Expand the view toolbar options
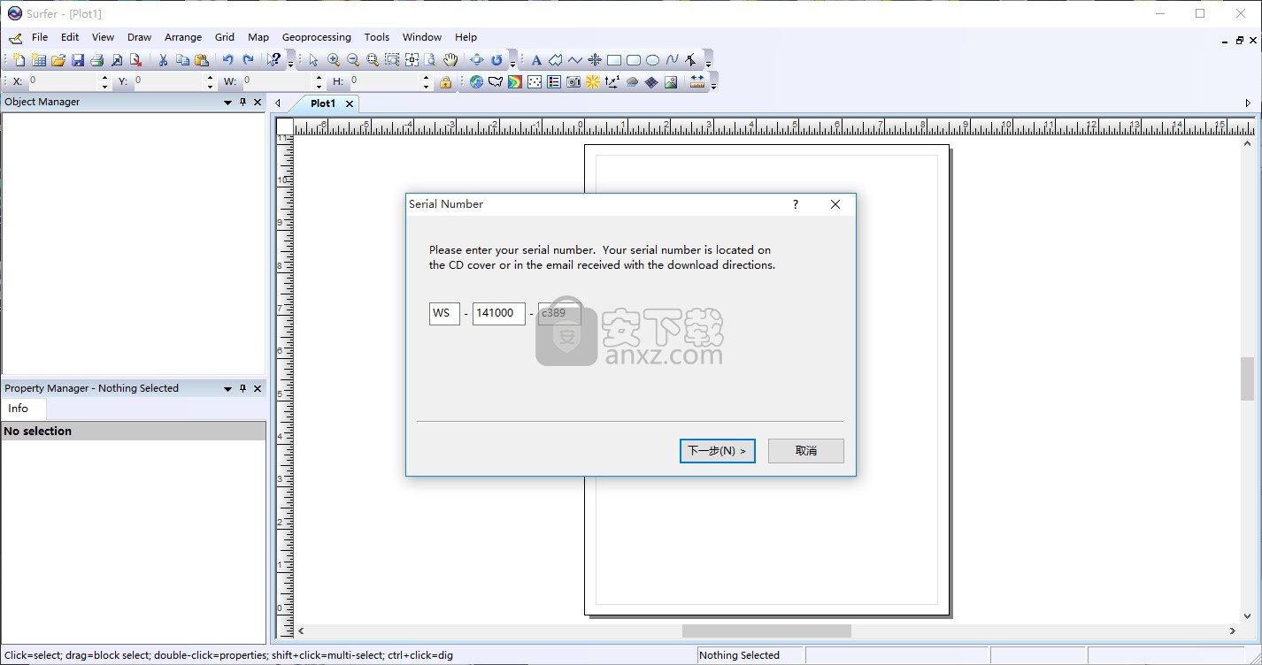Image resolution: width=1262 pixels, height=665 pixels. [512, 64]
